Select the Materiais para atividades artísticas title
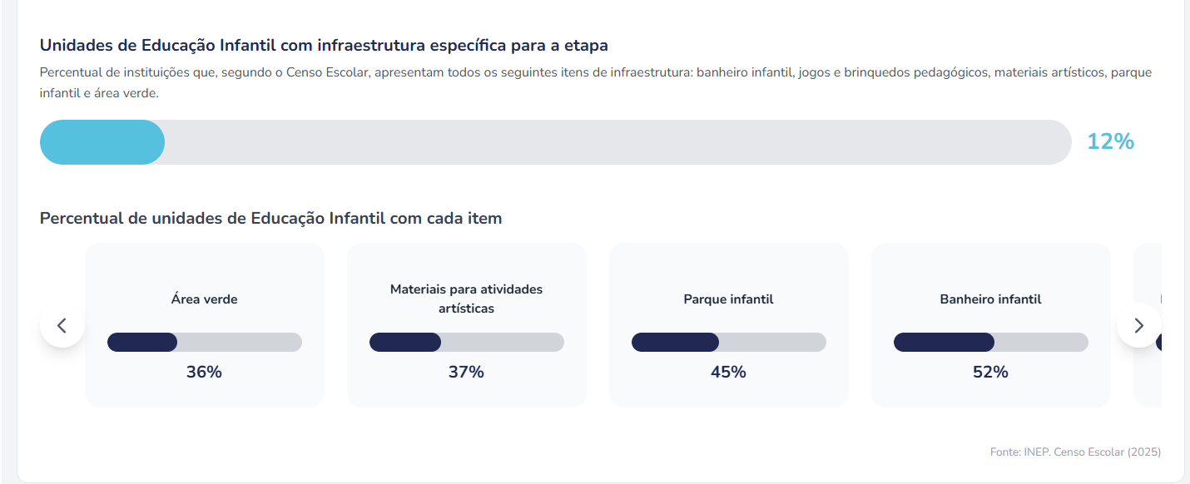The width and height of the screenshot is (1190, 484). 466,299
